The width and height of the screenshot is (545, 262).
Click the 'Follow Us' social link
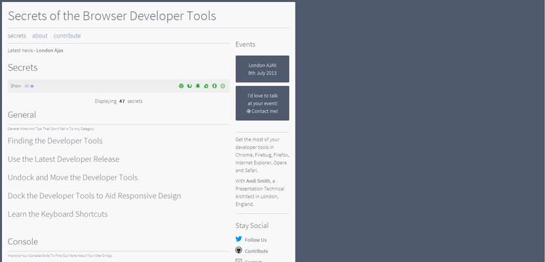tap(255, 240)
